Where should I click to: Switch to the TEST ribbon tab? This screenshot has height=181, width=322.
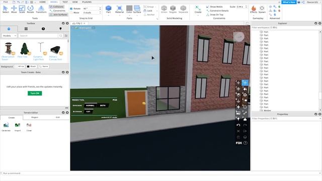pos(65,2)
